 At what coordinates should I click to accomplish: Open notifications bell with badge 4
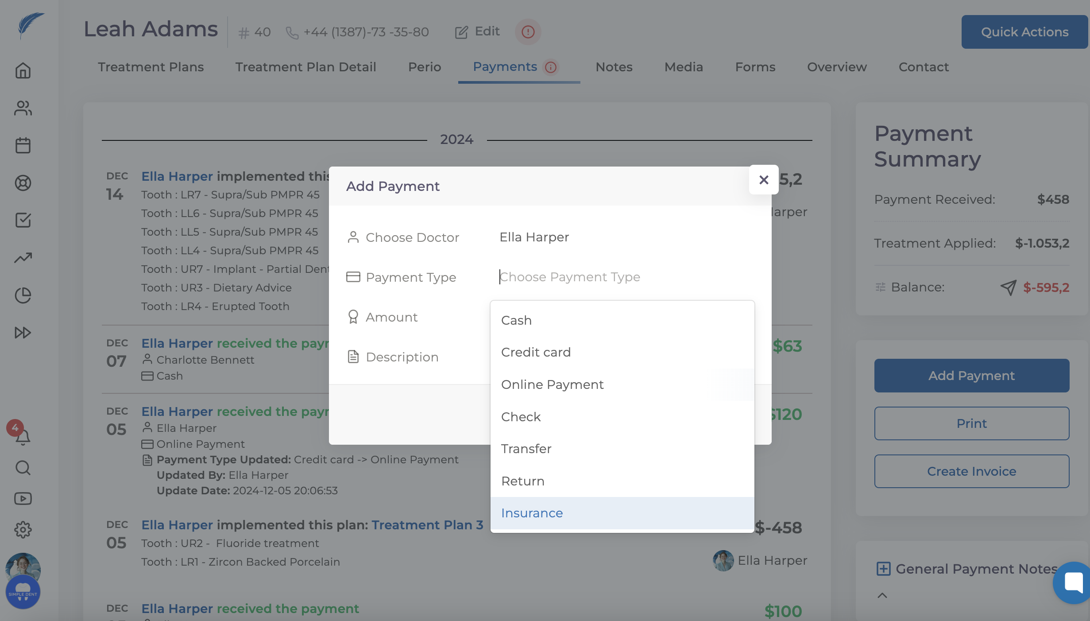click(x=22, y=436)
